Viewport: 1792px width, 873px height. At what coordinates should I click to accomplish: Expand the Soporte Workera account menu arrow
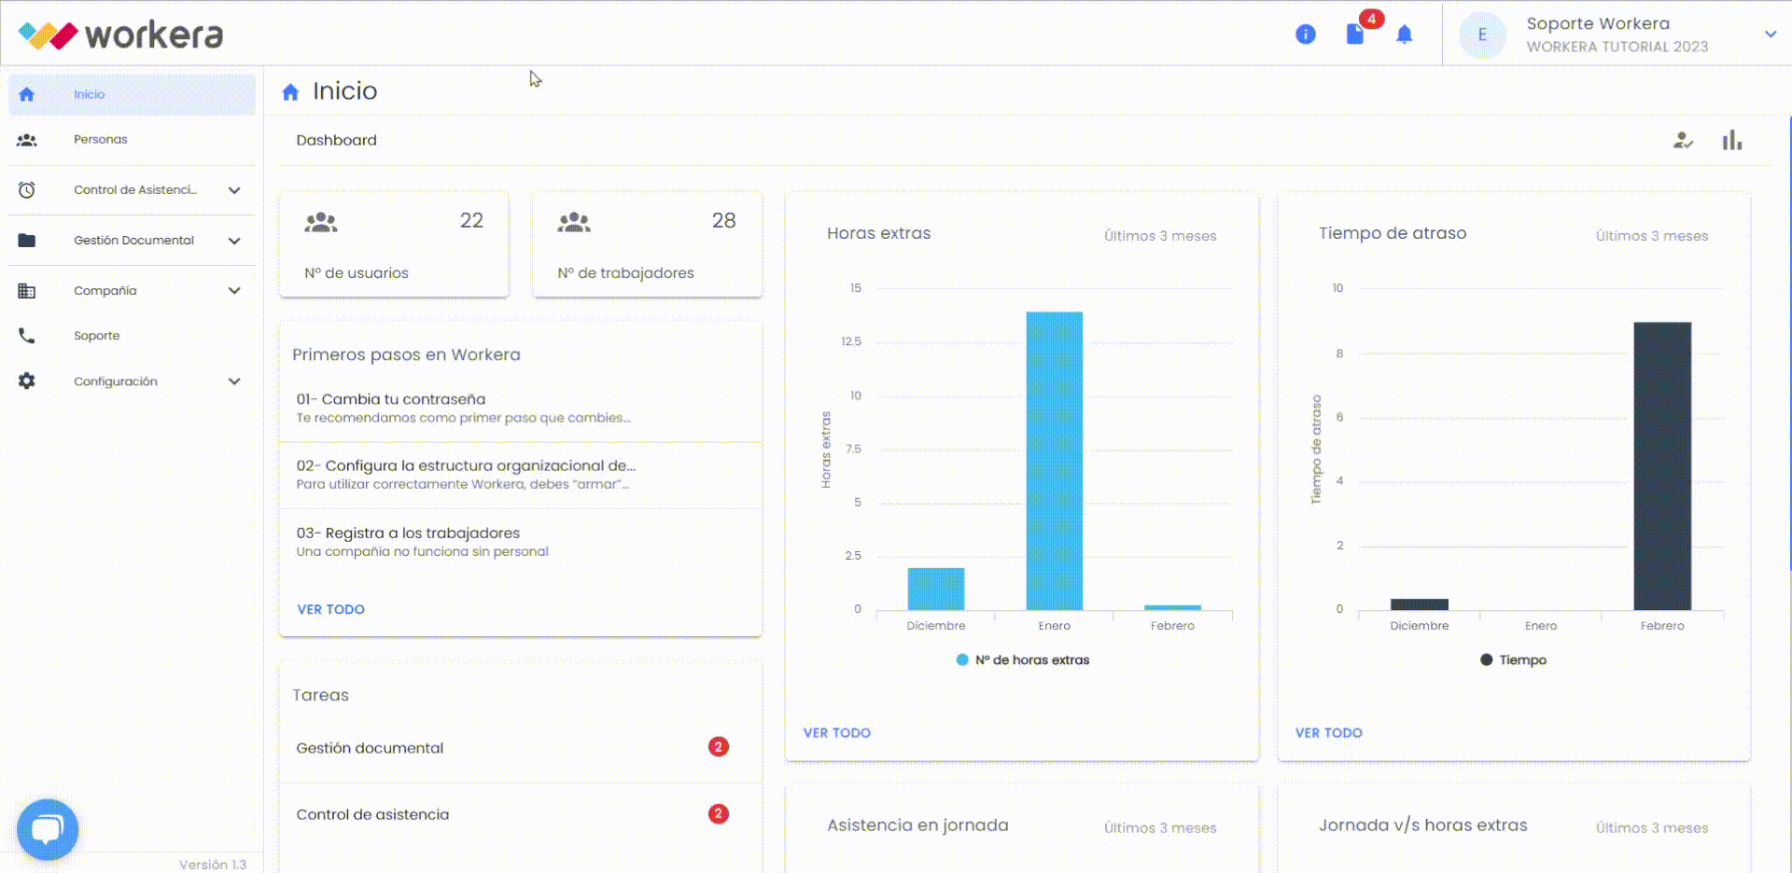pyautogui.click(x=1771, y=35)
